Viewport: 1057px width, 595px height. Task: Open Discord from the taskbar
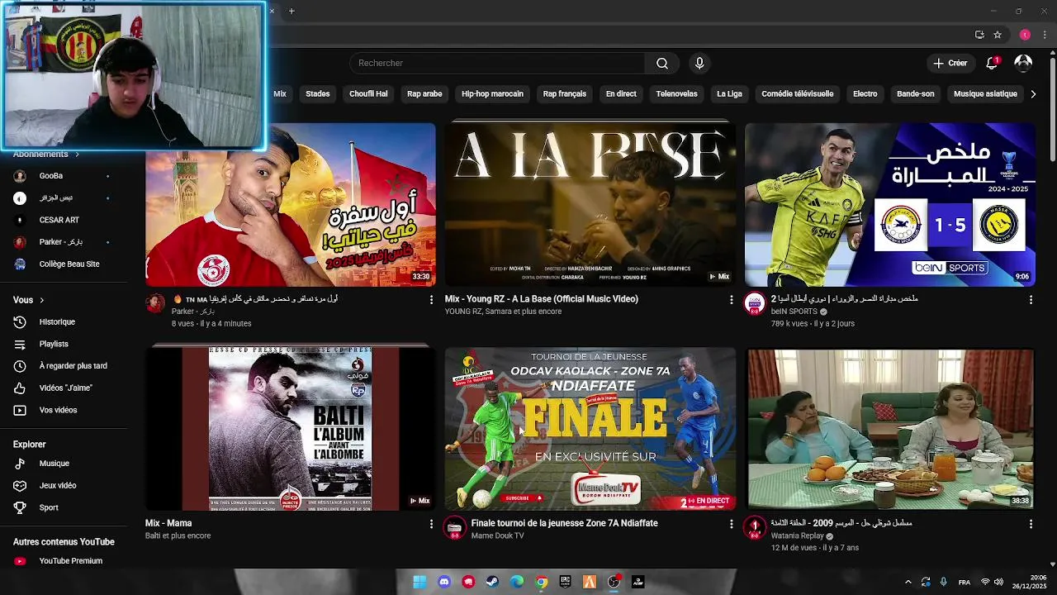(444, 582)
